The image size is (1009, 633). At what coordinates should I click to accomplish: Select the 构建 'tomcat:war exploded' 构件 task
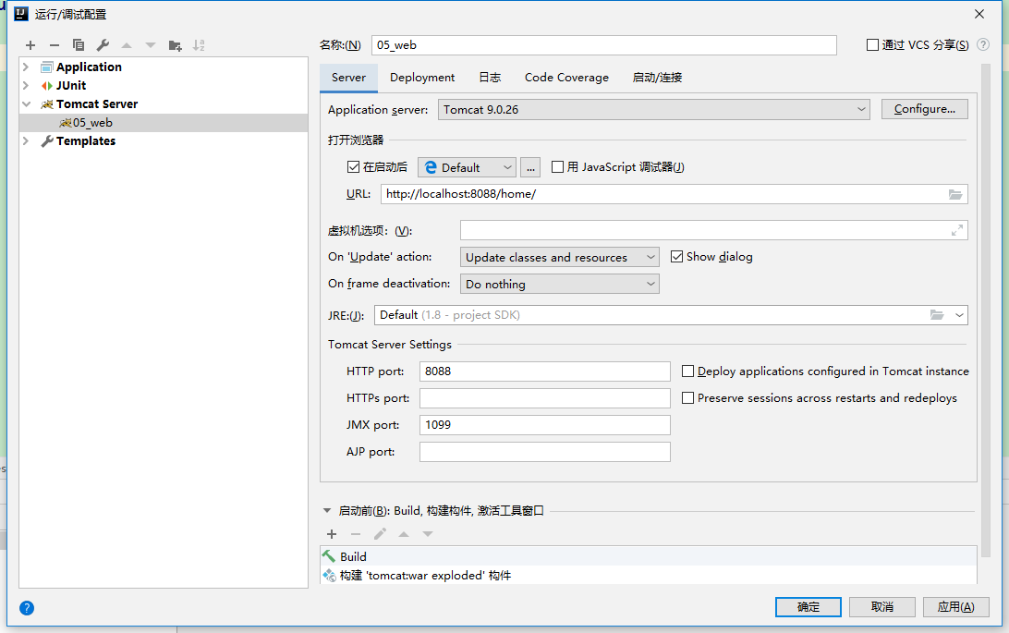tap(649, 575)
